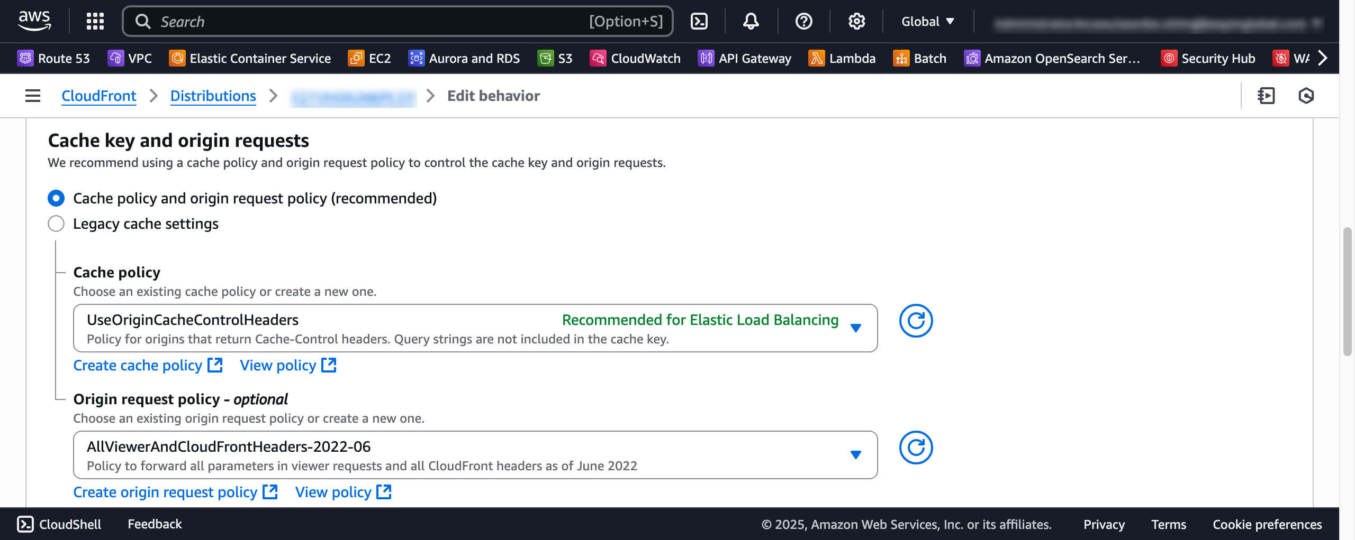Open Aurora and RDS shortcut
This screenshot has height=540, width=1355.
point(464,58)
